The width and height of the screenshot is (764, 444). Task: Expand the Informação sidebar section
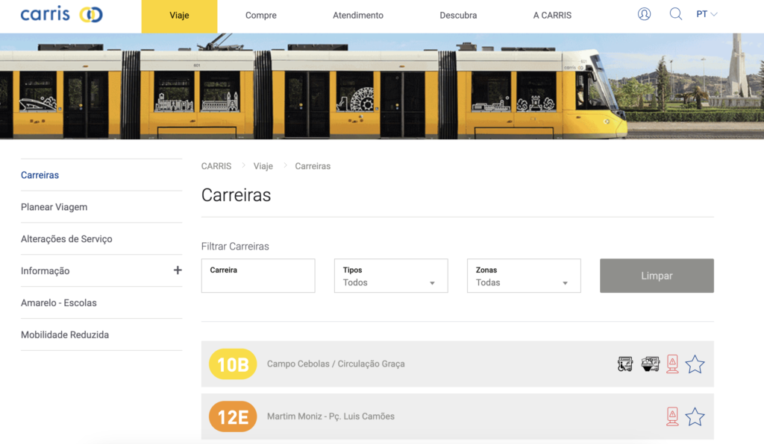(178, 270)
